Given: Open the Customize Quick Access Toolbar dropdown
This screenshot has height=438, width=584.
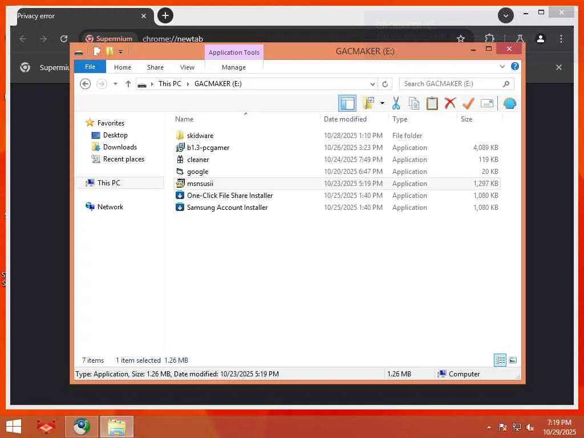Looking at the screenshot, I should 121,52.
